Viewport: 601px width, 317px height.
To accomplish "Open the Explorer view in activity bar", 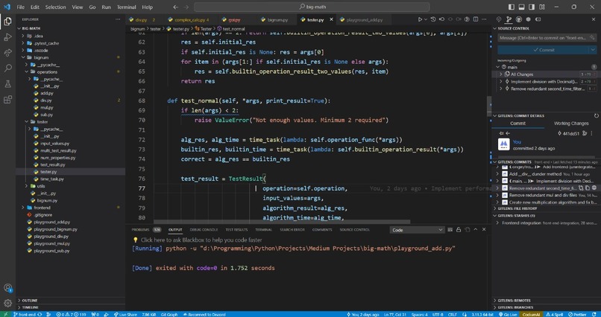I will [7, 22].
